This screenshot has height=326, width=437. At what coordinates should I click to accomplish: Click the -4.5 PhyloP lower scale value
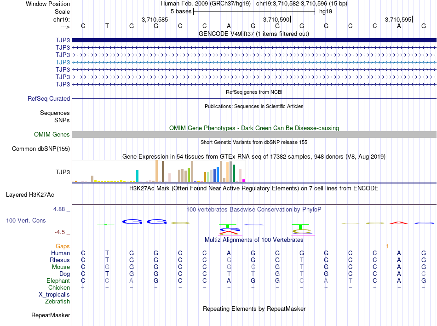pyautogui.click(x=60, y=232)
